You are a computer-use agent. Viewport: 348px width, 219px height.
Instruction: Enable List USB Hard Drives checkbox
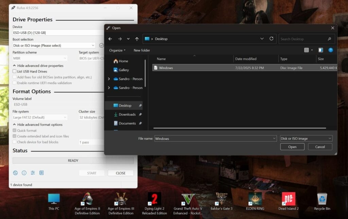(14, 71)
